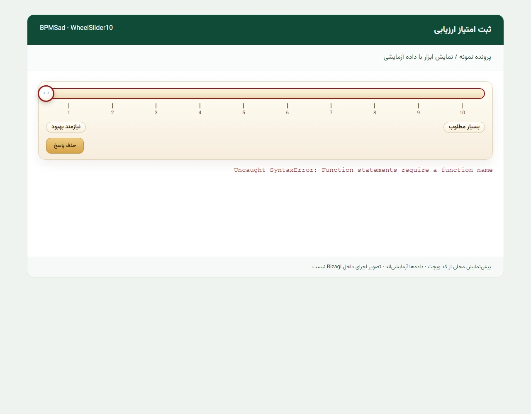This screenshot has width=531, height=414.
Task: Click the حذف پاسخ button
Action: (65, 146)
